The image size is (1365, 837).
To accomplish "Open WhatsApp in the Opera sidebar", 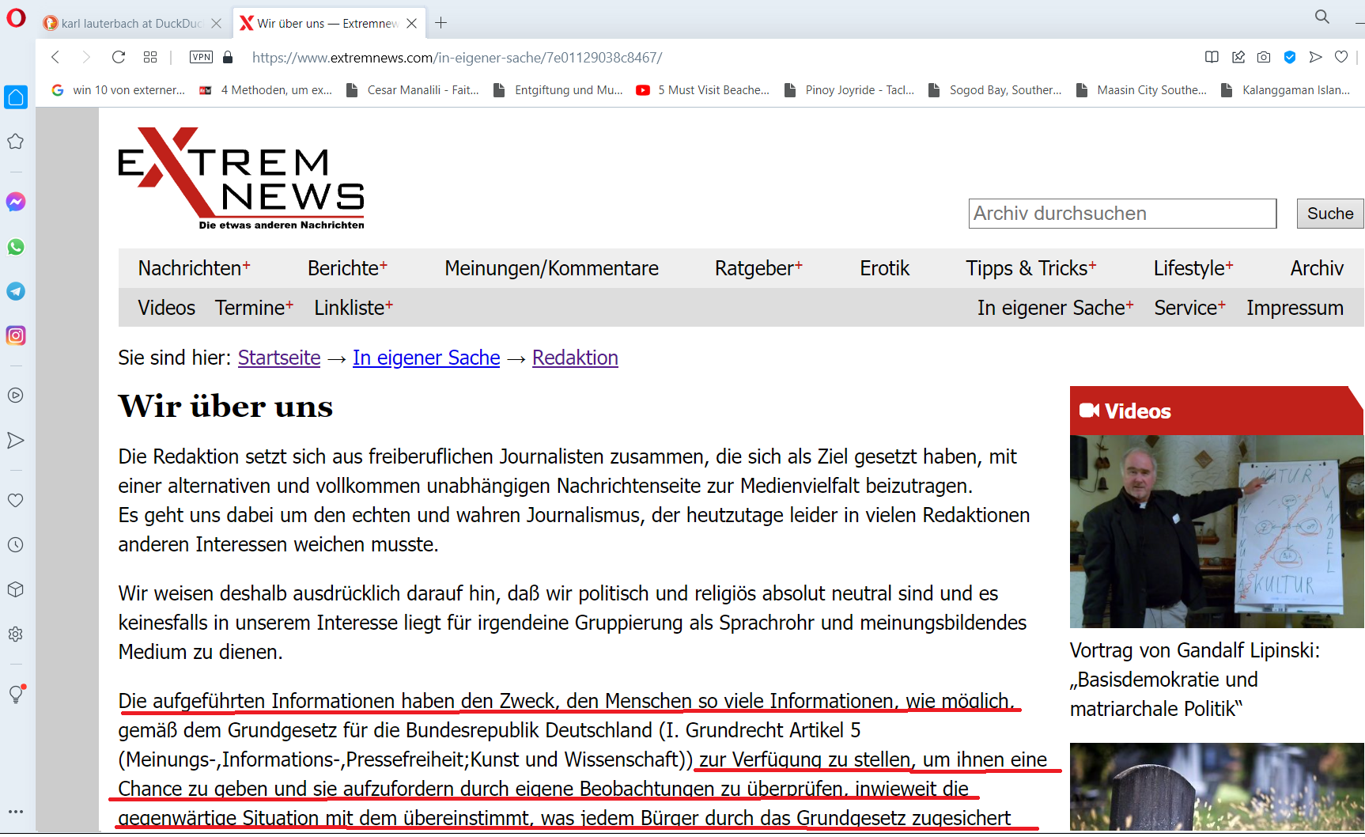I will coord(16,247).
